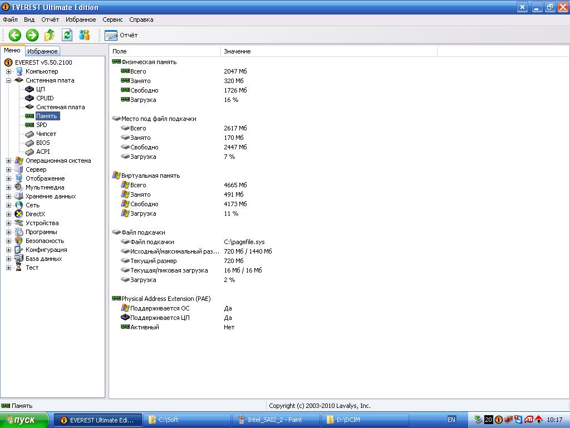Screen dimensions: 570x428
Task: Open the ACPI chip icon
Action: [30, 152]
